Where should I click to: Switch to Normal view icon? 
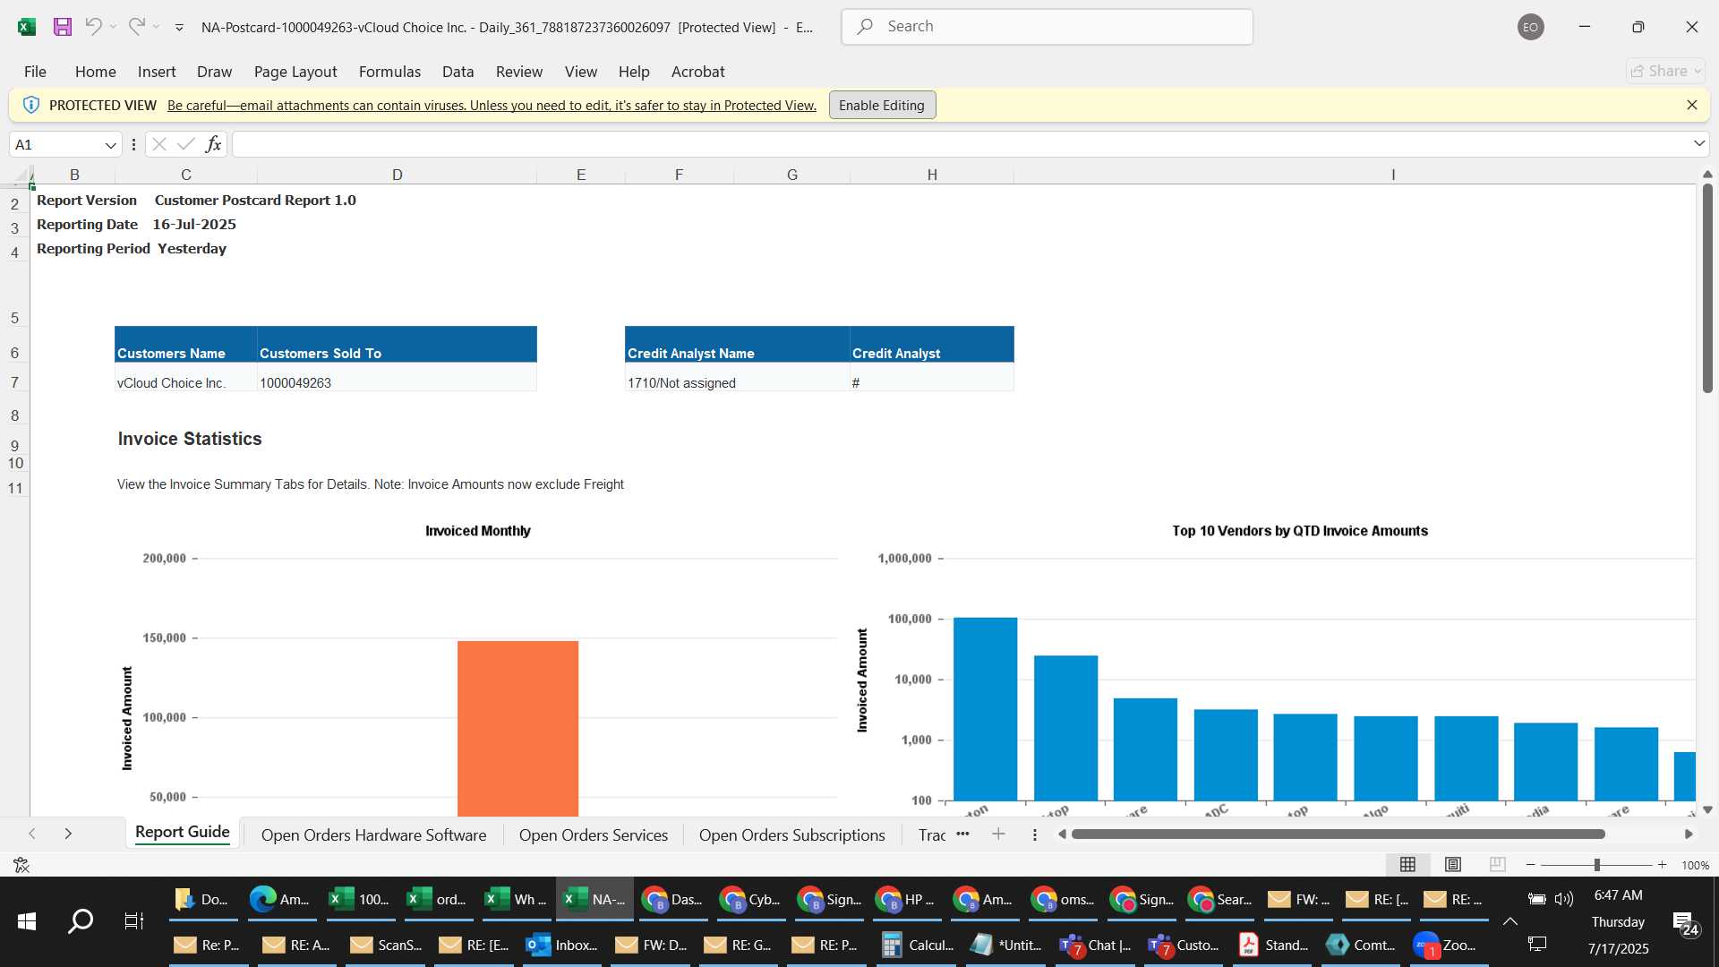click(x=1407, y=864)
